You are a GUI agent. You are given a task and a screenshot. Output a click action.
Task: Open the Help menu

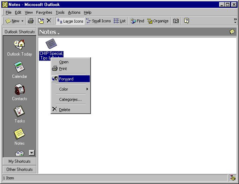point(87,12)
